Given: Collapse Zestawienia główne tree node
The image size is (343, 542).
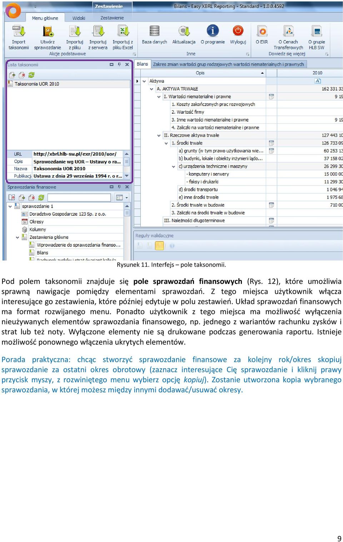Looking at the screenshot, I should [x=18, y=237].
